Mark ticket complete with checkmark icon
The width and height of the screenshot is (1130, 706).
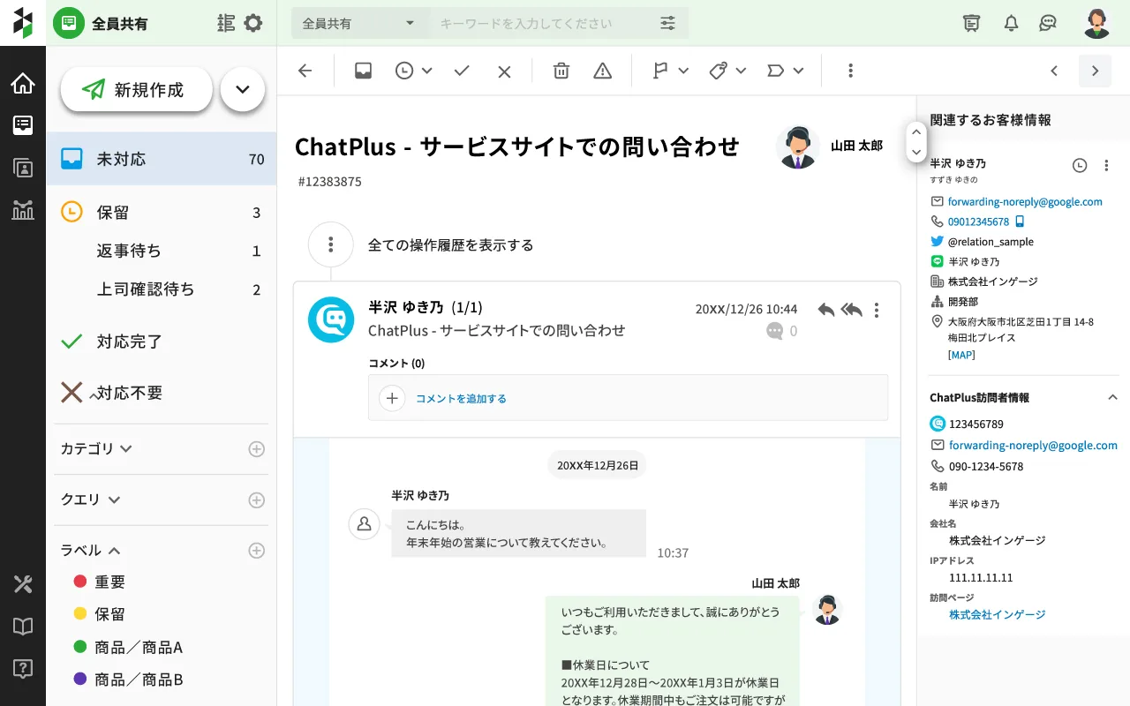coord(462,71)
